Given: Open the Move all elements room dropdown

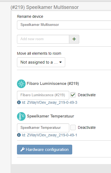Looking at the screenshot, I should (41, 62).
